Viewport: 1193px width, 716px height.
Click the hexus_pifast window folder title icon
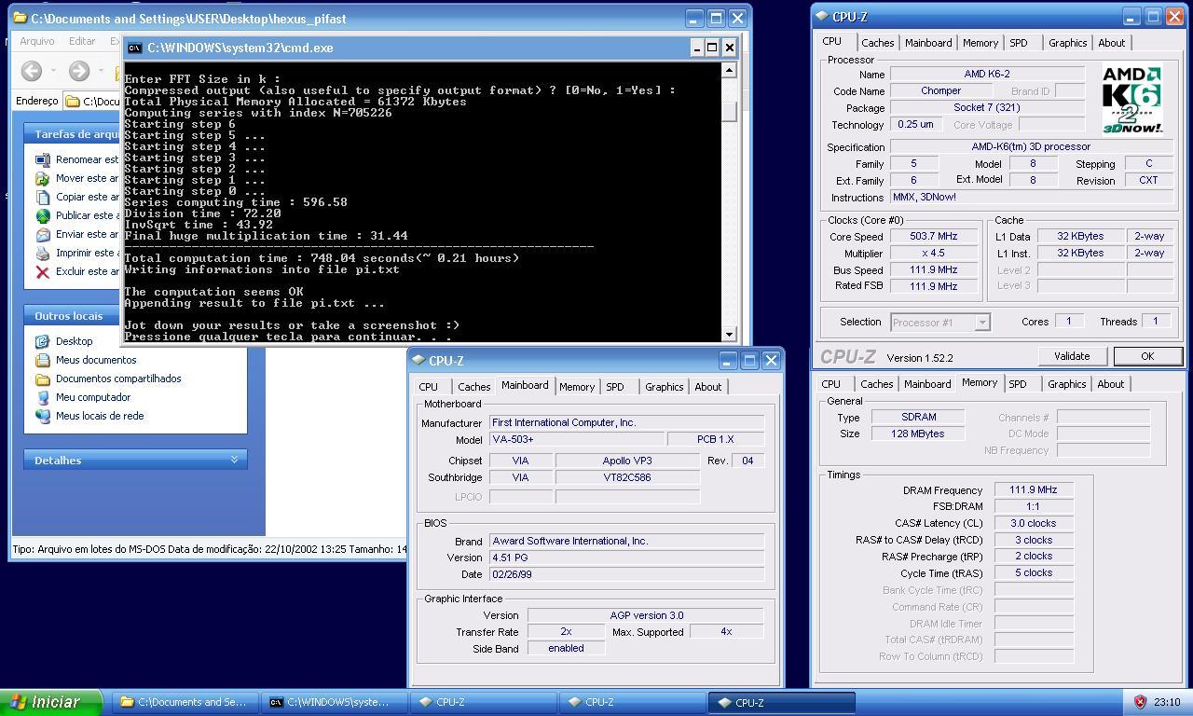click(20, 18)
